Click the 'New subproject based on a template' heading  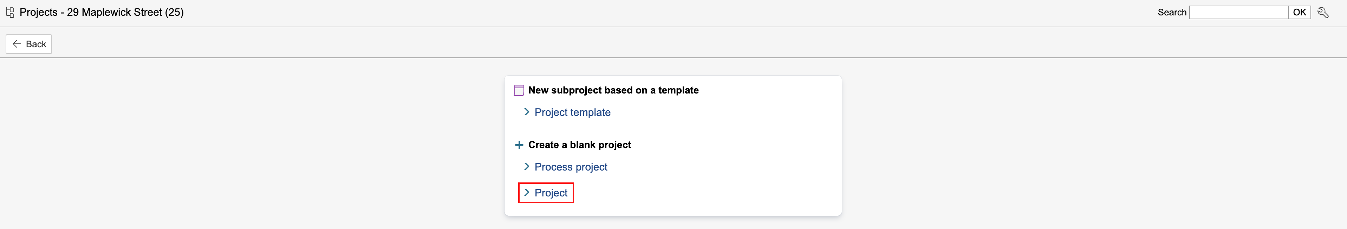[613, 90]
